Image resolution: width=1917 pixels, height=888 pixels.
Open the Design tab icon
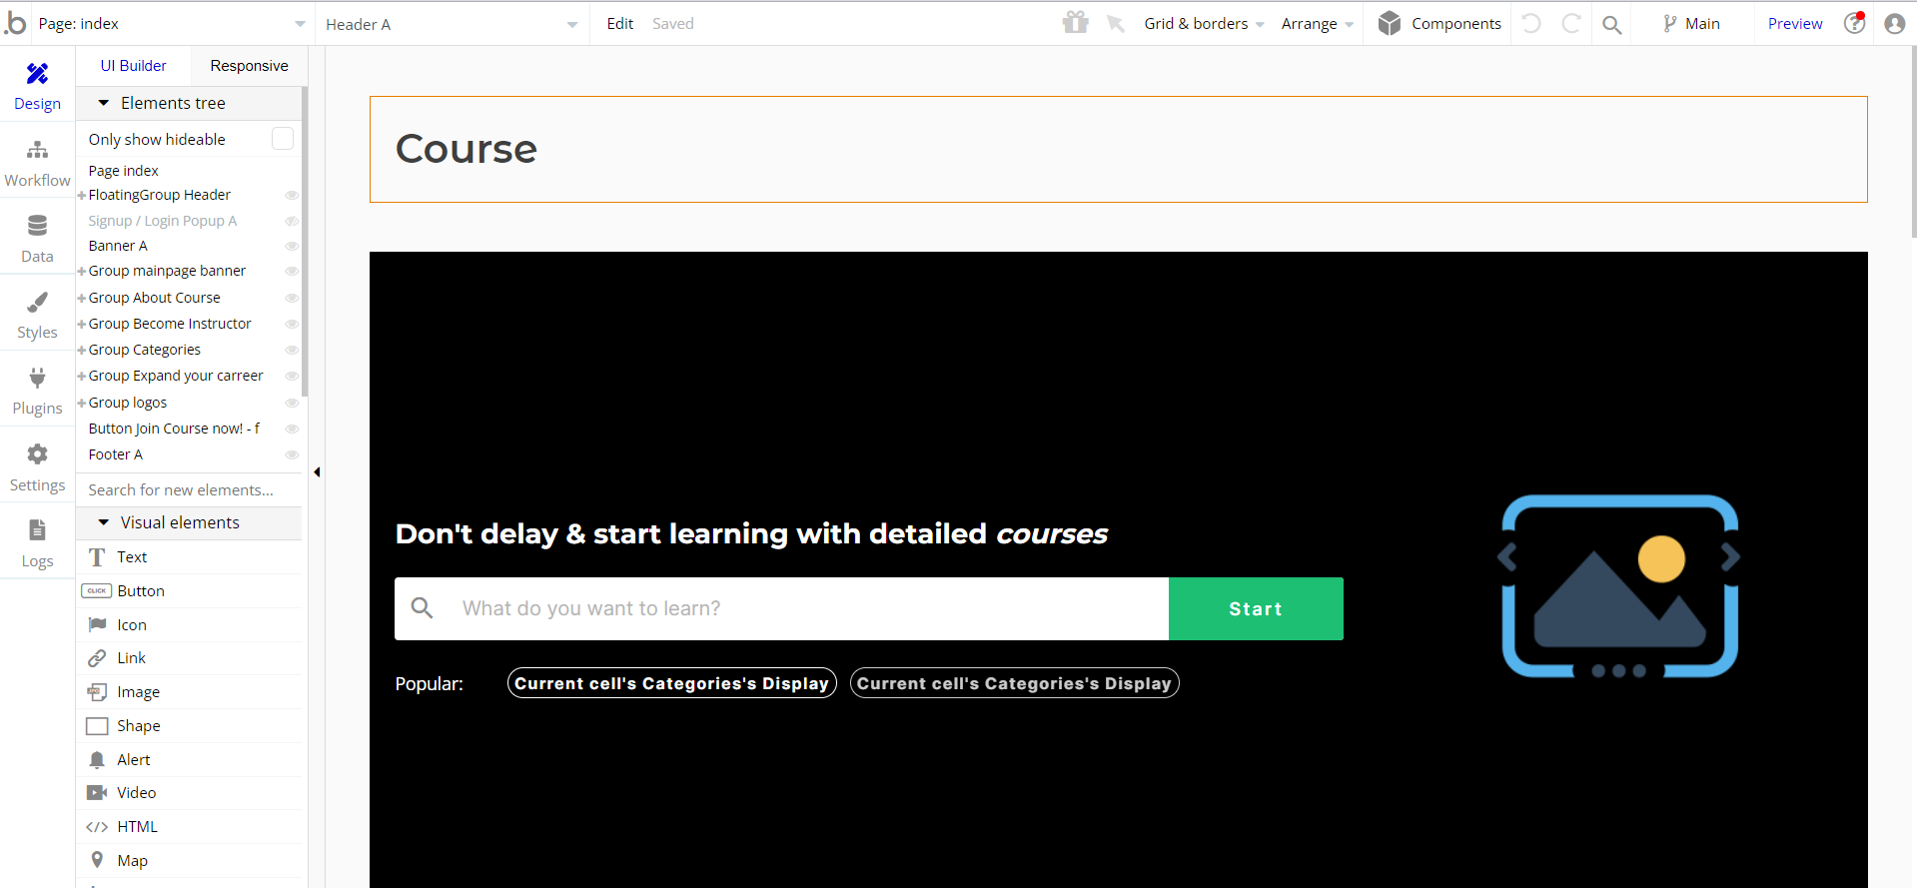click(37, 73)
